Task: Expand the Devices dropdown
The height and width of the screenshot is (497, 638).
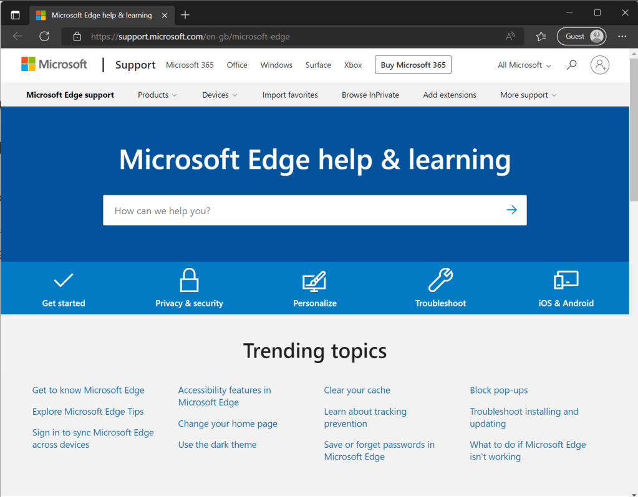Action: 220,95
